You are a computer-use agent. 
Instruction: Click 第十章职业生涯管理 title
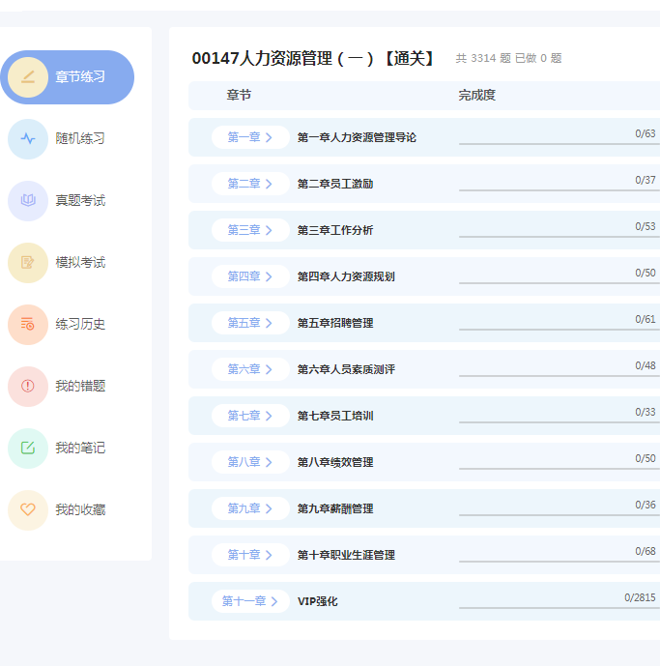tap(346, 555)
